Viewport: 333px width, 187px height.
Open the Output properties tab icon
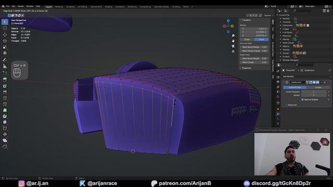point(278,82)
